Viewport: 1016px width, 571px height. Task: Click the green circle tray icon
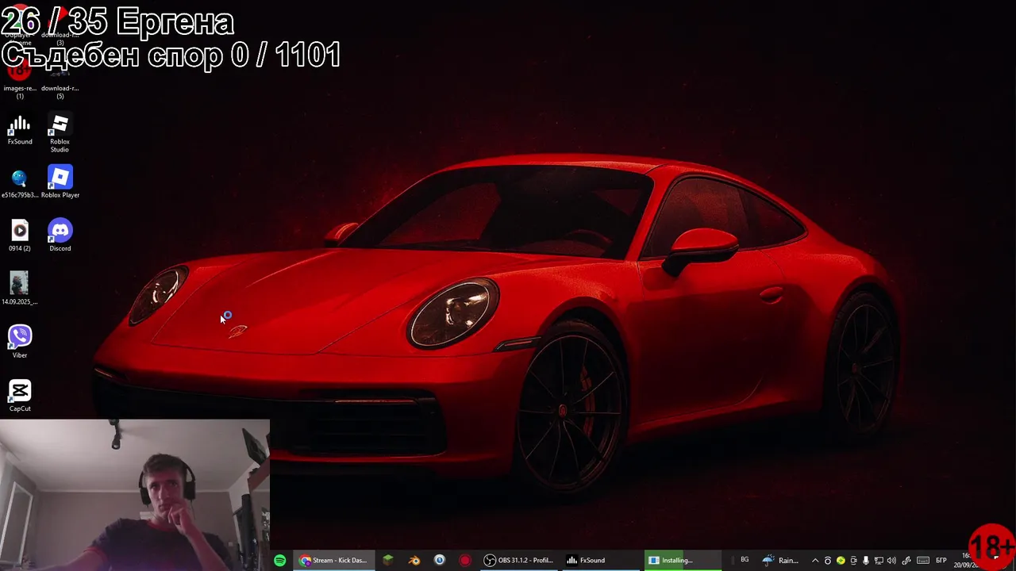(x=841, y=561)
